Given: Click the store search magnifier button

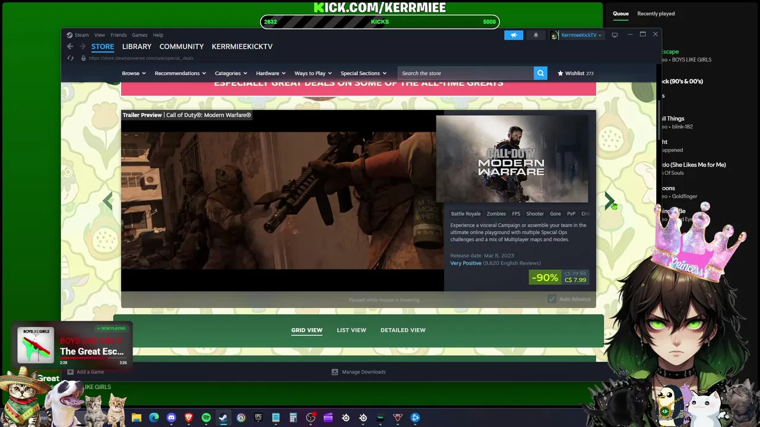Looking at the screenshot, I should 540,73.
